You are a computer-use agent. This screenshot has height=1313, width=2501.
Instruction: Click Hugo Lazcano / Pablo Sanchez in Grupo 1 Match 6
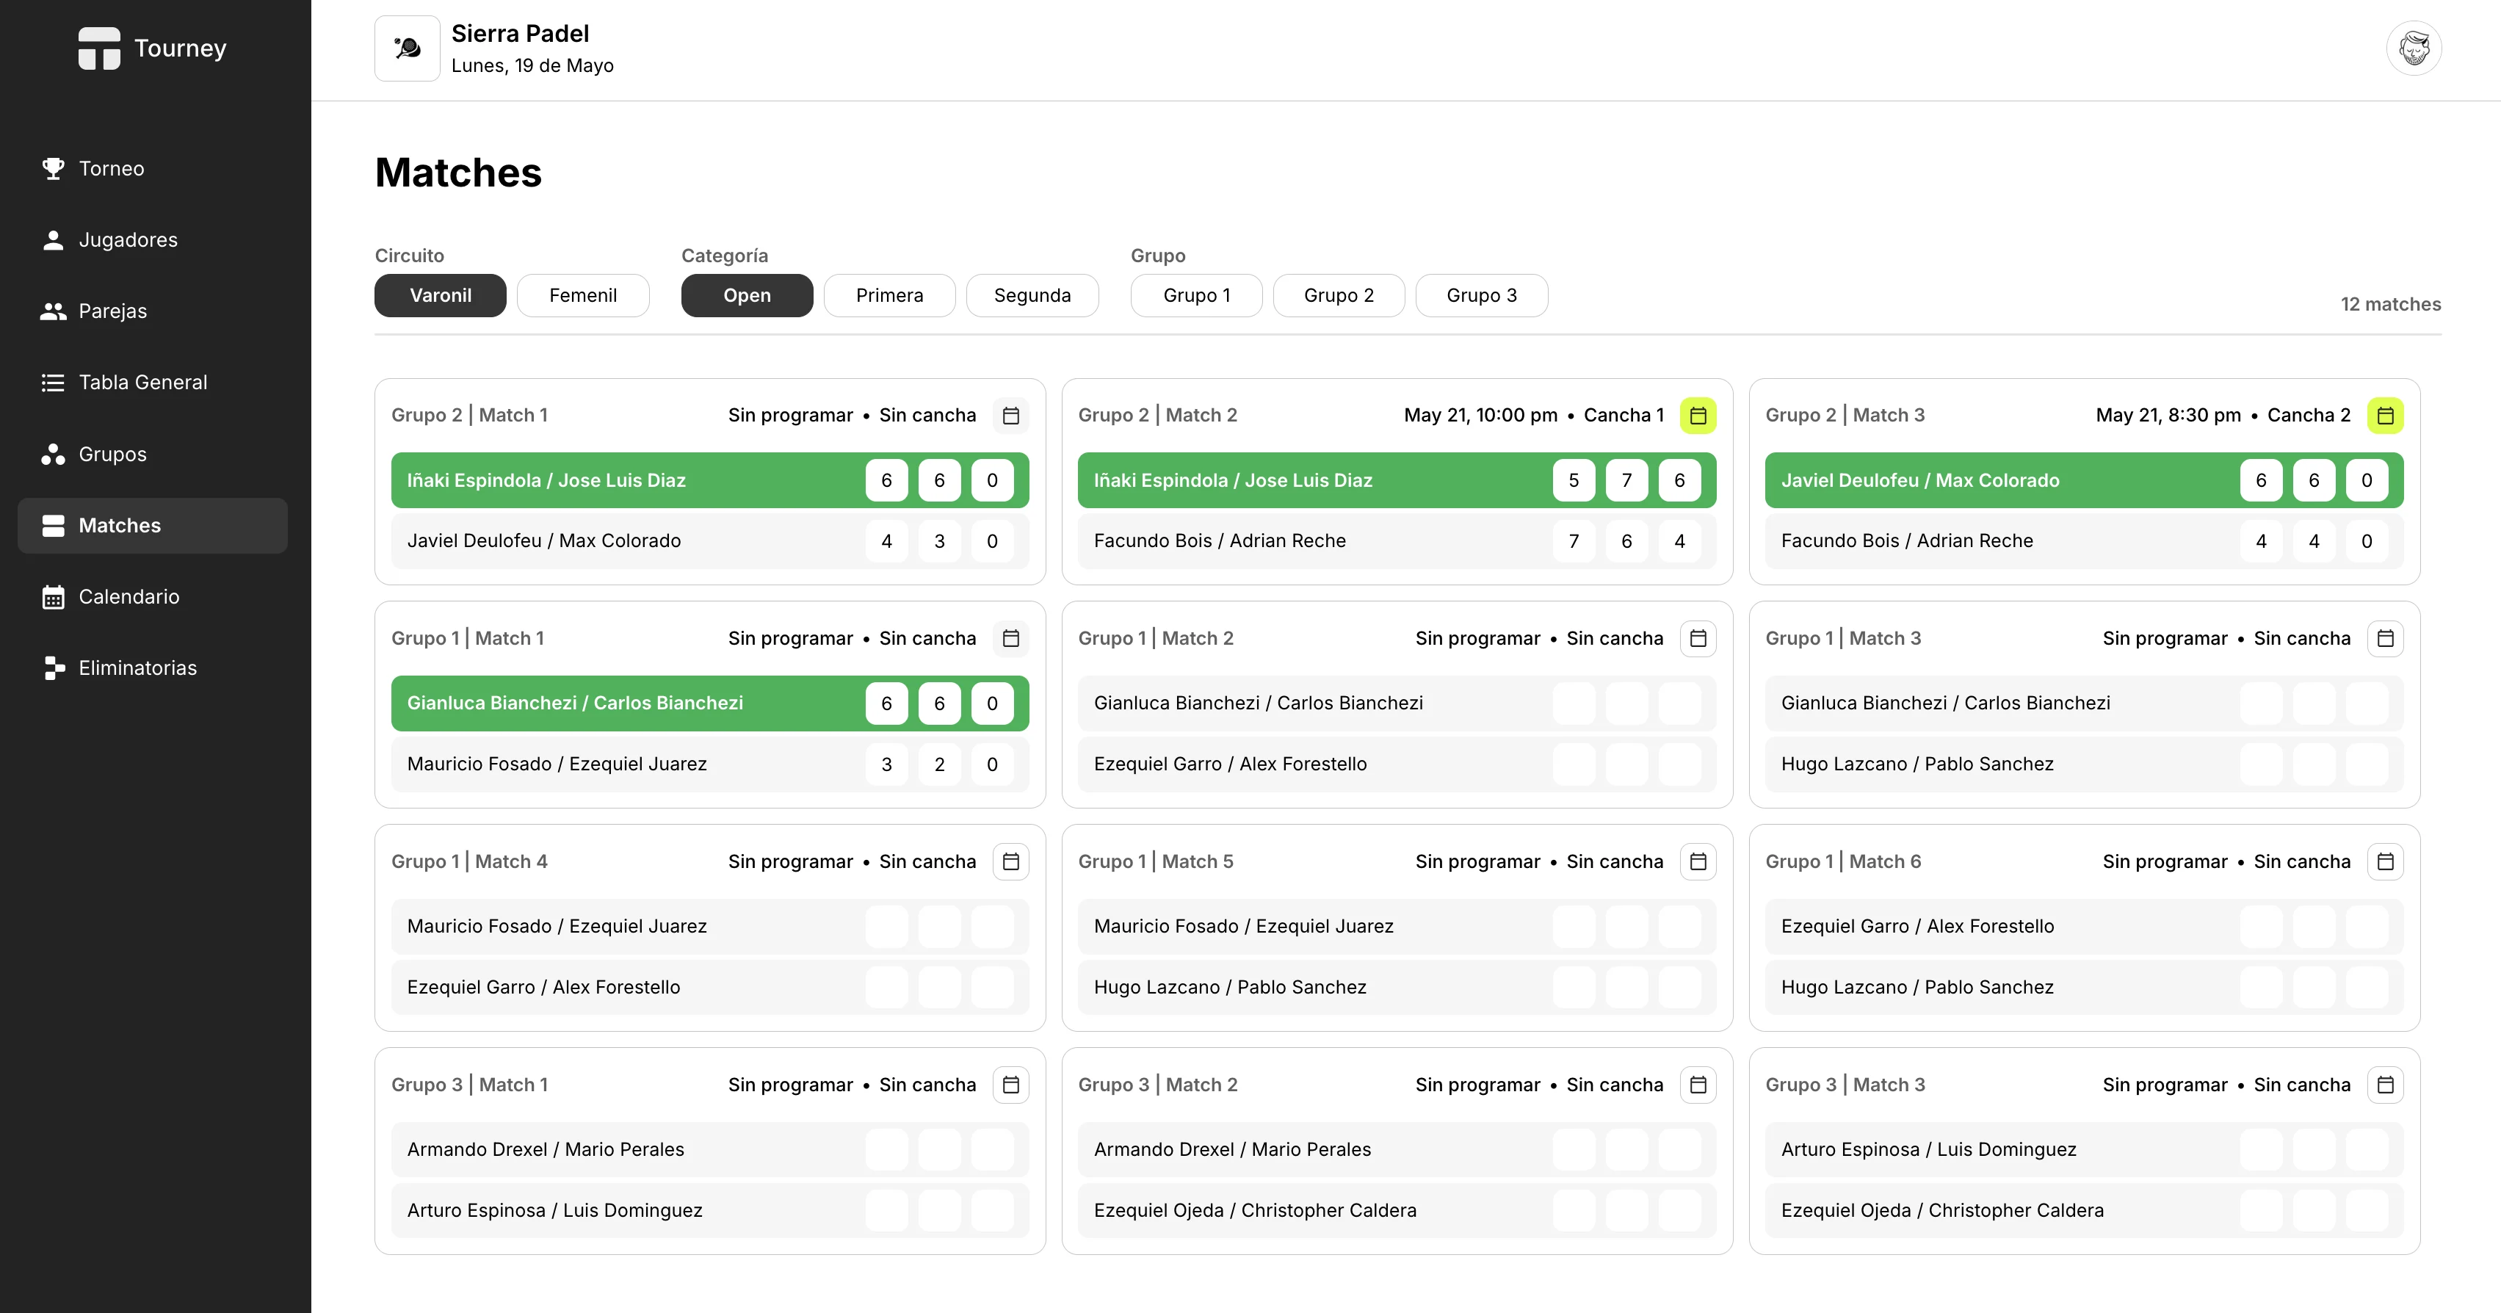pyautogui.click(x=2083, y=988)
